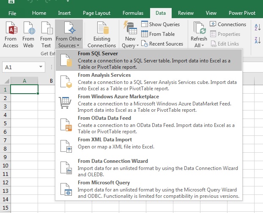263x213 pixels.
Task: Click the Select All corner triangle
Action: [7, 81]
